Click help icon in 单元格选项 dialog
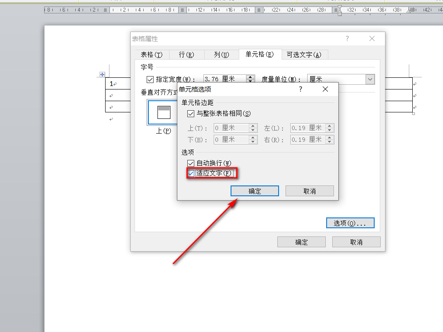This screenshot has width=443, height=332. click(x=301, y=89)
